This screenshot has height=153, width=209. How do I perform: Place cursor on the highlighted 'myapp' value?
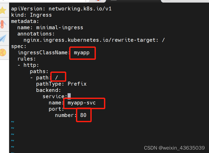82,53
